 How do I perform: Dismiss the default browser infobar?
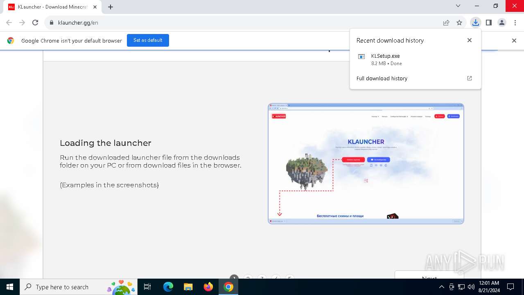click(x=514, y=41)
